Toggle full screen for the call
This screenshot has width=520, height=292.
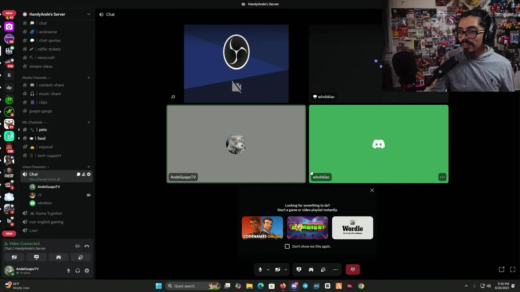513,270
